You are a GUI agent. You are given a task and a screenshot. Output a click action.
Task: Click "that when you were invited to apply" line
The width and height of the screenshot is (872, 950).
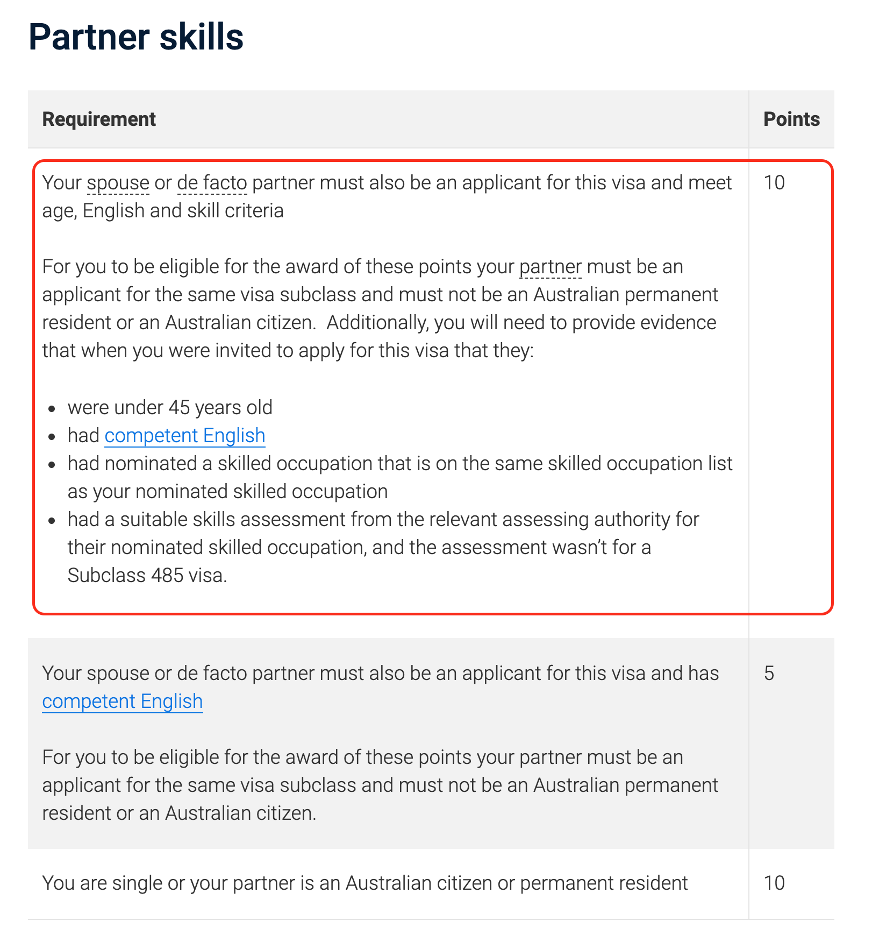point(288,351)
